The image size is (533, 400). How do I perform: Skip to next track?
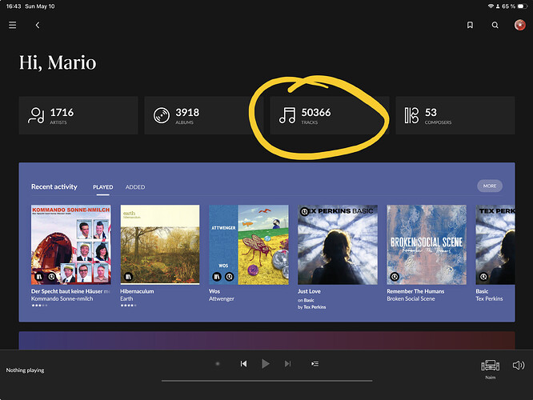[x=287, y=364]
